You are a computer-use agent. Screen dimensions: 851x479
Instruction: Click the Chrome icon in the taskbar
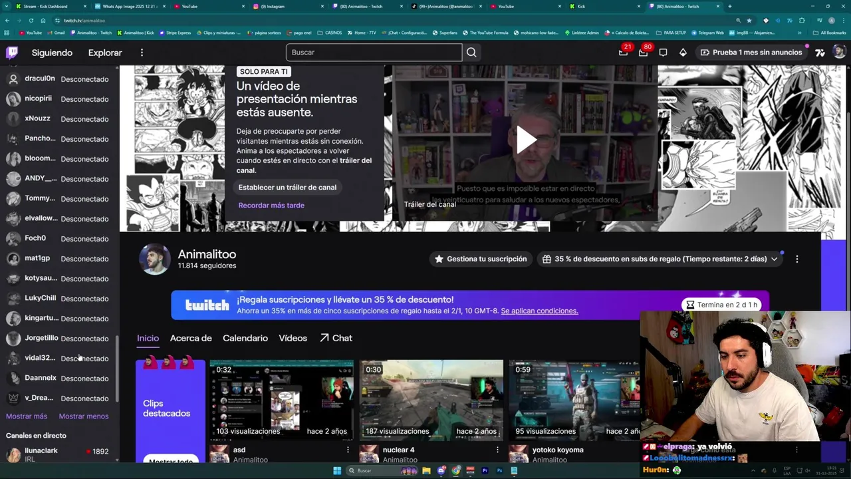455,470
